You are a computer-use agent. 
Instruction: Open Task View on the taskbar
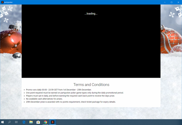[16, 122]
